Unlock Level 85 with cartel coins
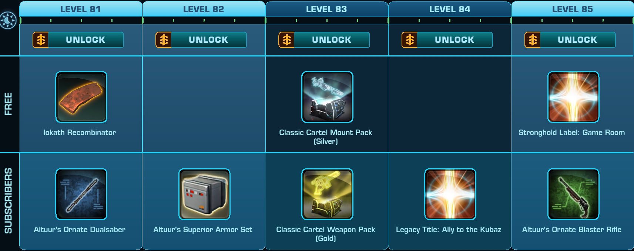This screenshot has width=634, height=251. click(570, 40)
